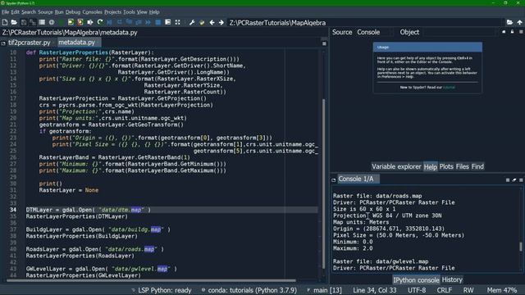Switch to the History tab

(x=452, y=279)
